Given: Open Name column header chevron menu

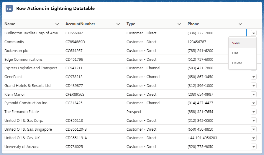Looking at the screenshot, I should [x=57, y=24].
